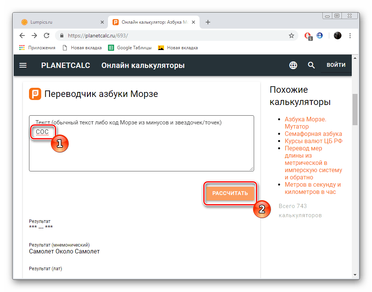Go back with the browser back arrow
This screenshot has height=292, width=372.
click(22, 35)
